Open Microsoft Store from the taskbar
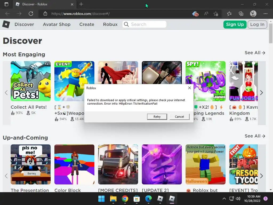 pyautogui.click(x=136, y=199)
